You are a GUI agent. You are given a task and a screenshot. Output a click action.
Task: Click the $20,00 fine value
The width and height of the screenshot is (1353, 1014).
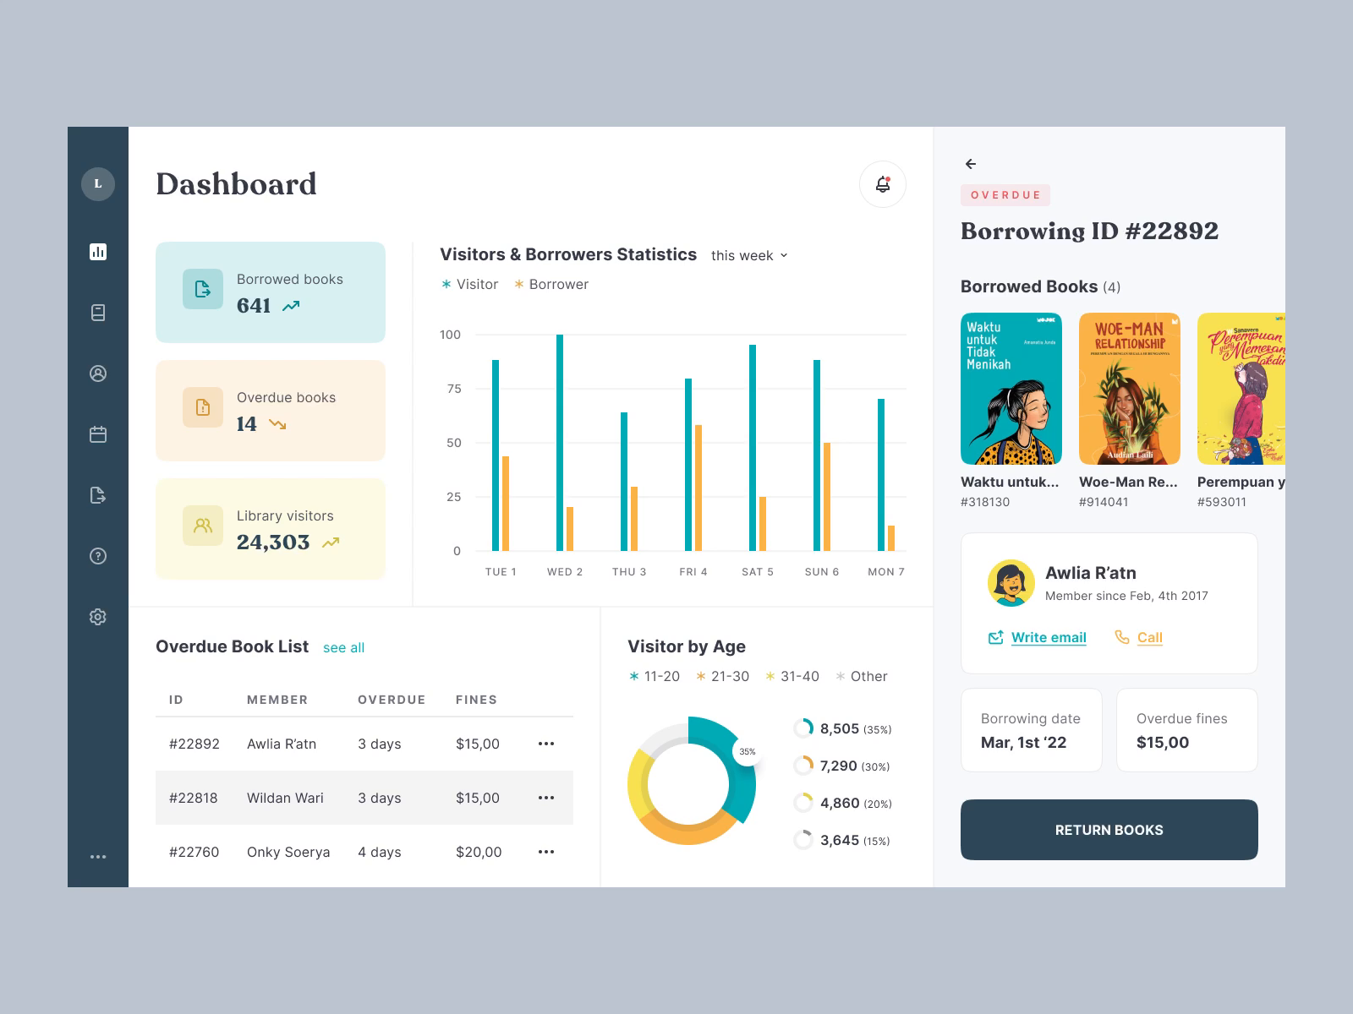point(479,852)
